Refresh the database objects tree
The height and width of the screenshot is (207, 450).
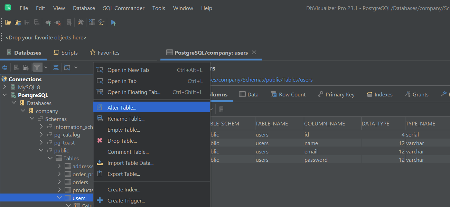5,67
